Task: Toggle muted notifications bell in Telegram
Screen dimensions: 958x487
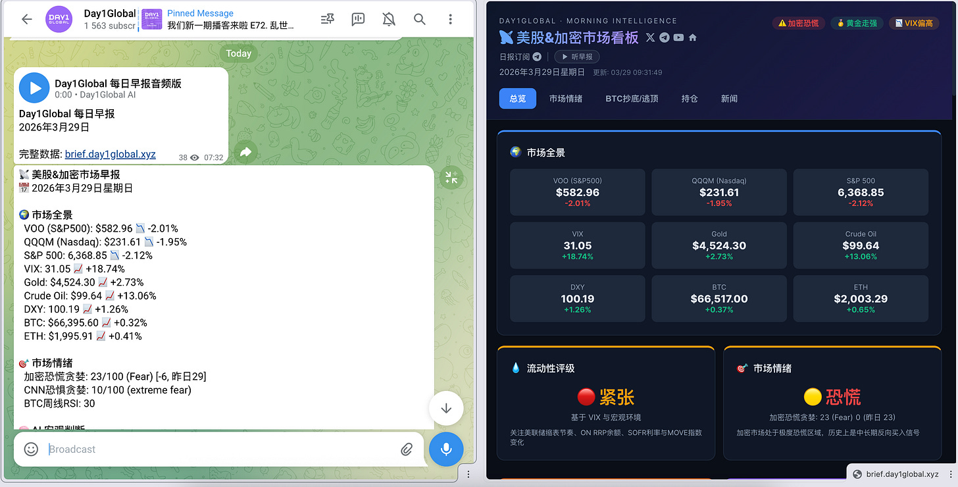Action: pyautogui.click(x=389, y=19)
